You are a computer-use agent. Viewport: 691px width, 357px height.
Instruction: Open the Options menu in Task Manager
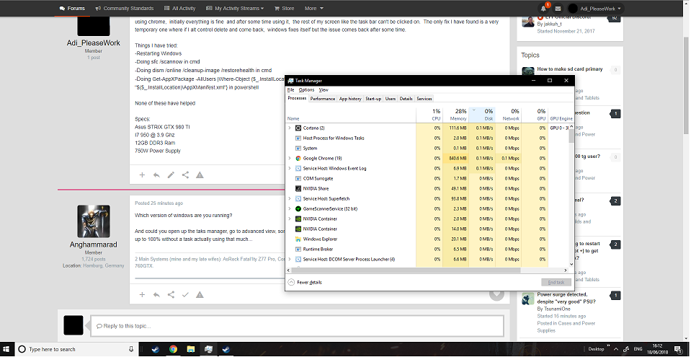point(306,90)
